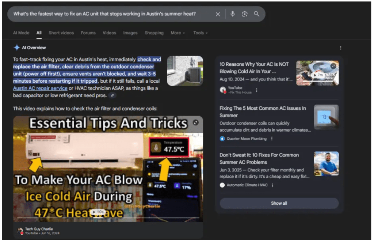This screenshot has width=374, height=242.
Task: Follow the Austin AC repair service link
Action: tap(40, 88)
